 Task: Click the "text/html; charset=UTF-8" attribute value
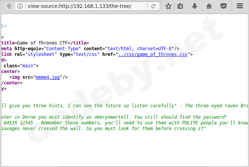140,49
